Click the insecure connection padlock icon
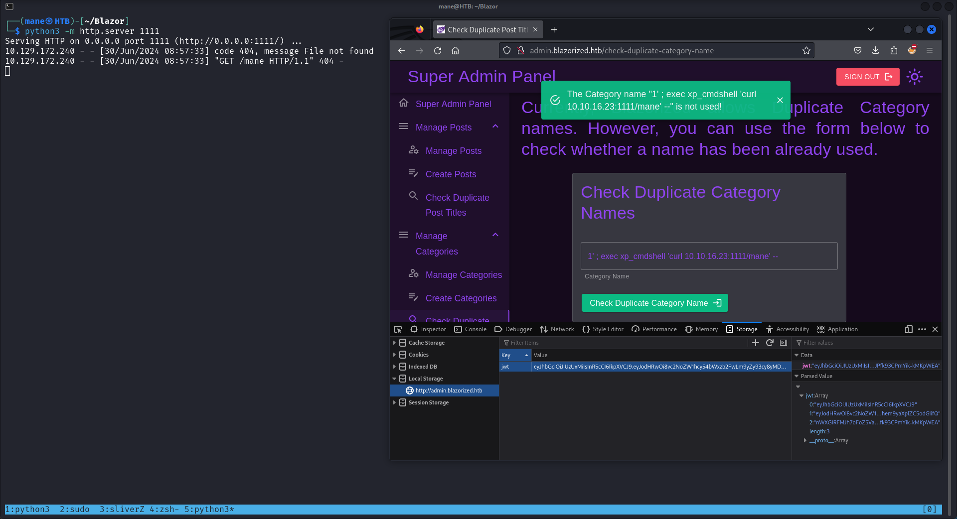The width and height of the screenshot is (957, 519). (520, 50)
